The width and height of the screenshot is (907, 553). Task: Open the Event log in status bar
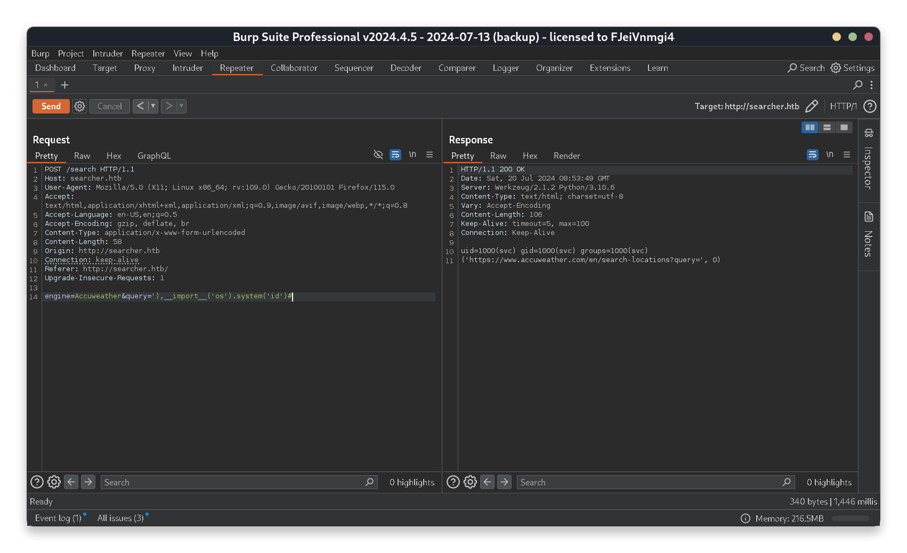(x=58, y=518)
